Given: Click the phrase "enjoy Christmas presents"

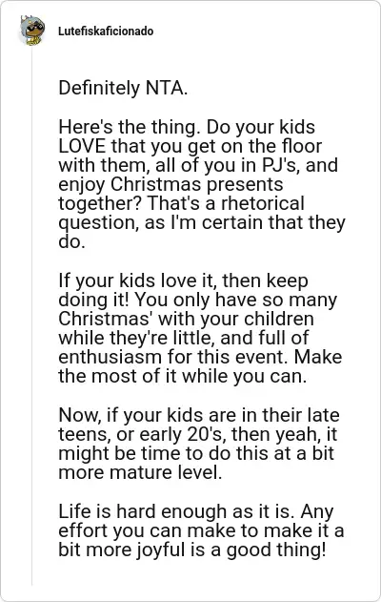Looking at the screenshot, I should 170,185.
